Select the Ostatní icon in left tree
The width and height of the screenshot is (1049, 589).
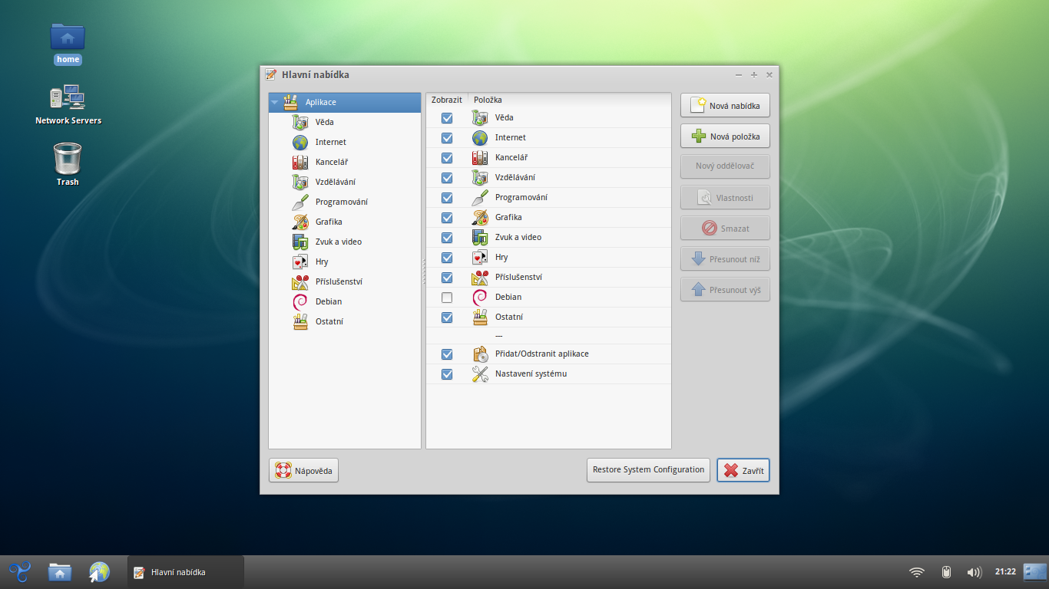point(300,321)
